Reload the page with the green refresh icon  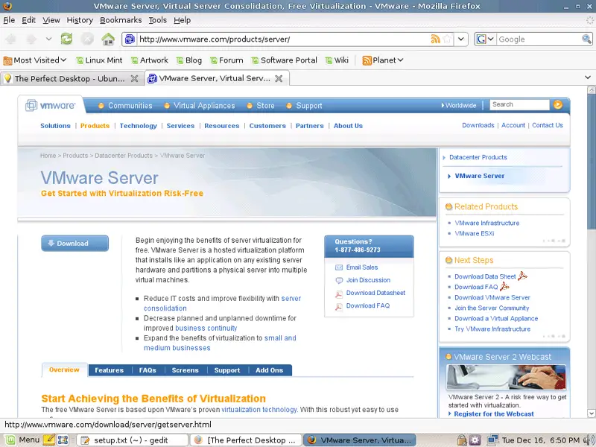(66, 39)
